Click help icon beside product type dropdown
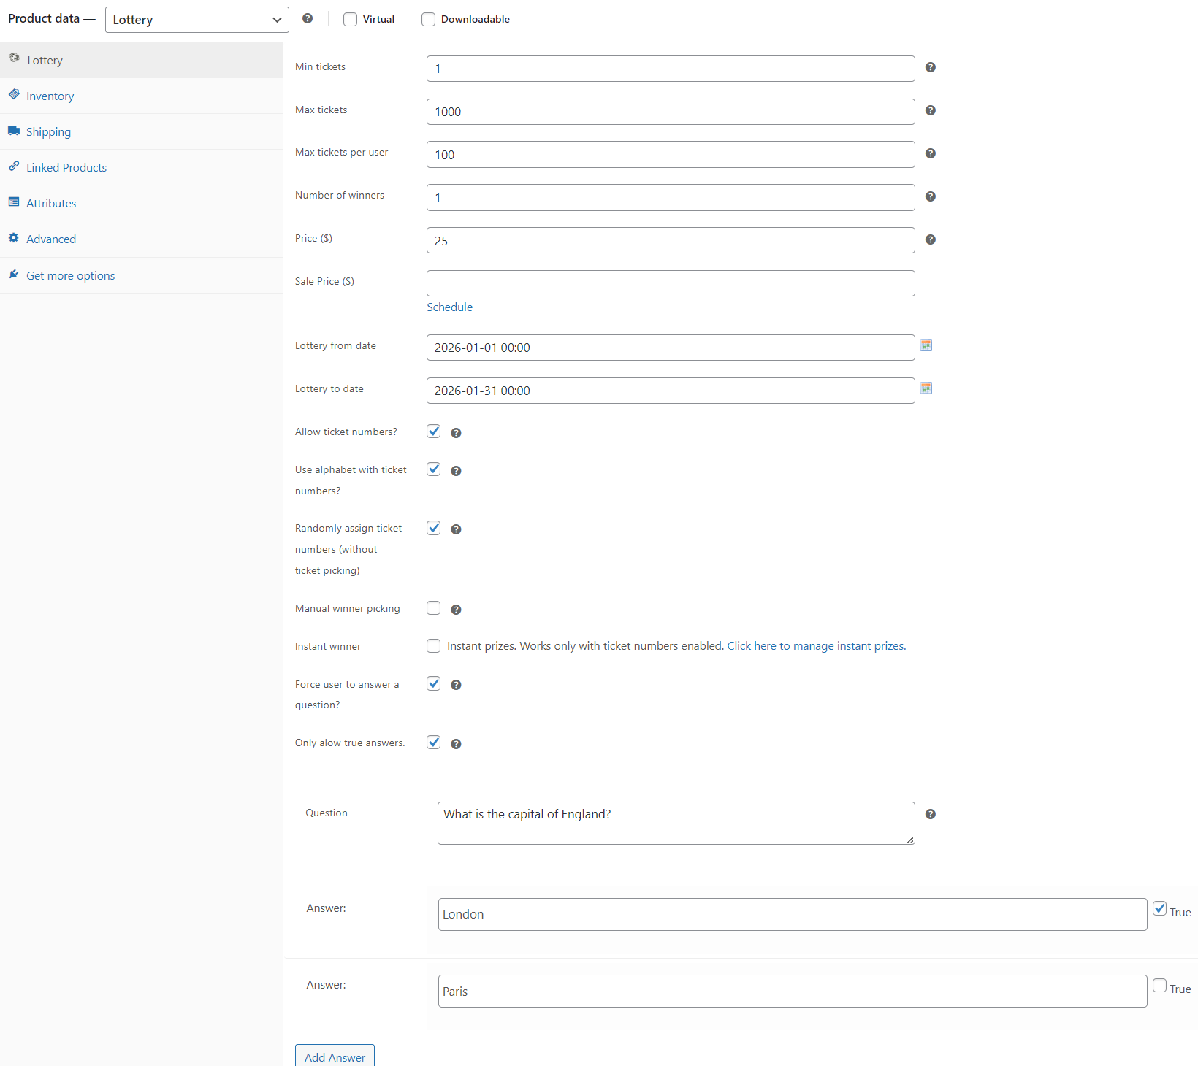Screen dimensions: 1198x1066 point(308,19)
